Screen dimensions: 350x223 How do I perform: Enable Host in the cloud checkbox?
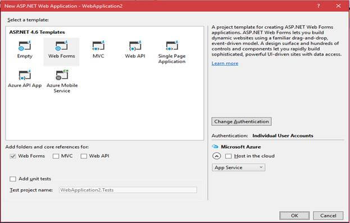coord(228,156)
